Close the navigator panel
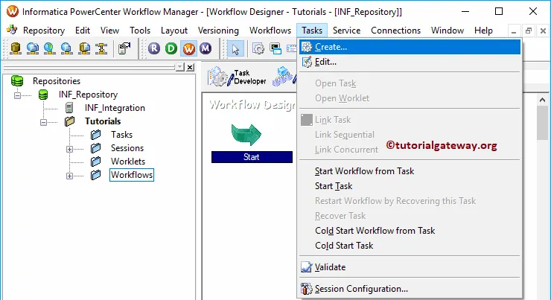This screenshot has width=551, height=300. 190,67
